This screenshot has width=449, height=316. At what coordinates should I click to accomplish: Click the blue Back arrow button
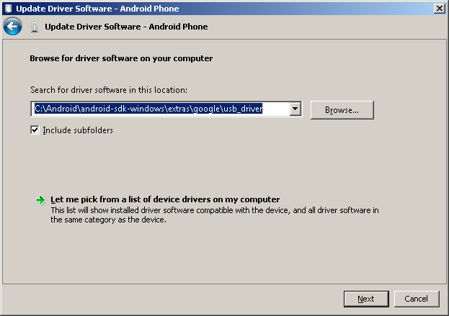[12, 27]
